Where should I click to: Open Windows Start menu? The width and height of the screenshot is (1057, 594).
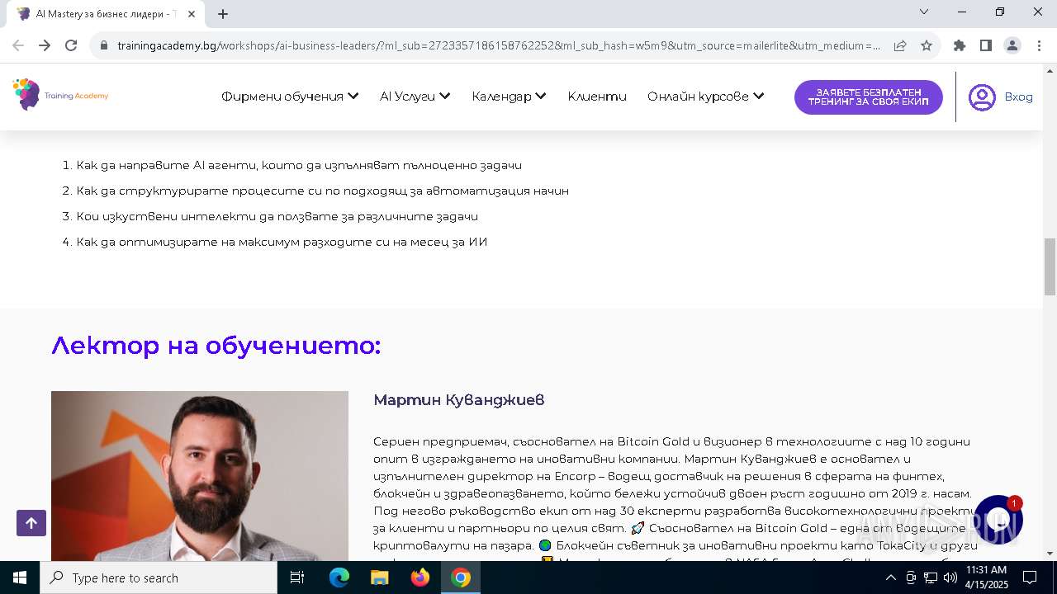(20, 577)
